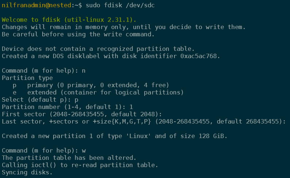Click the Partition type heading line

point(27,78)
